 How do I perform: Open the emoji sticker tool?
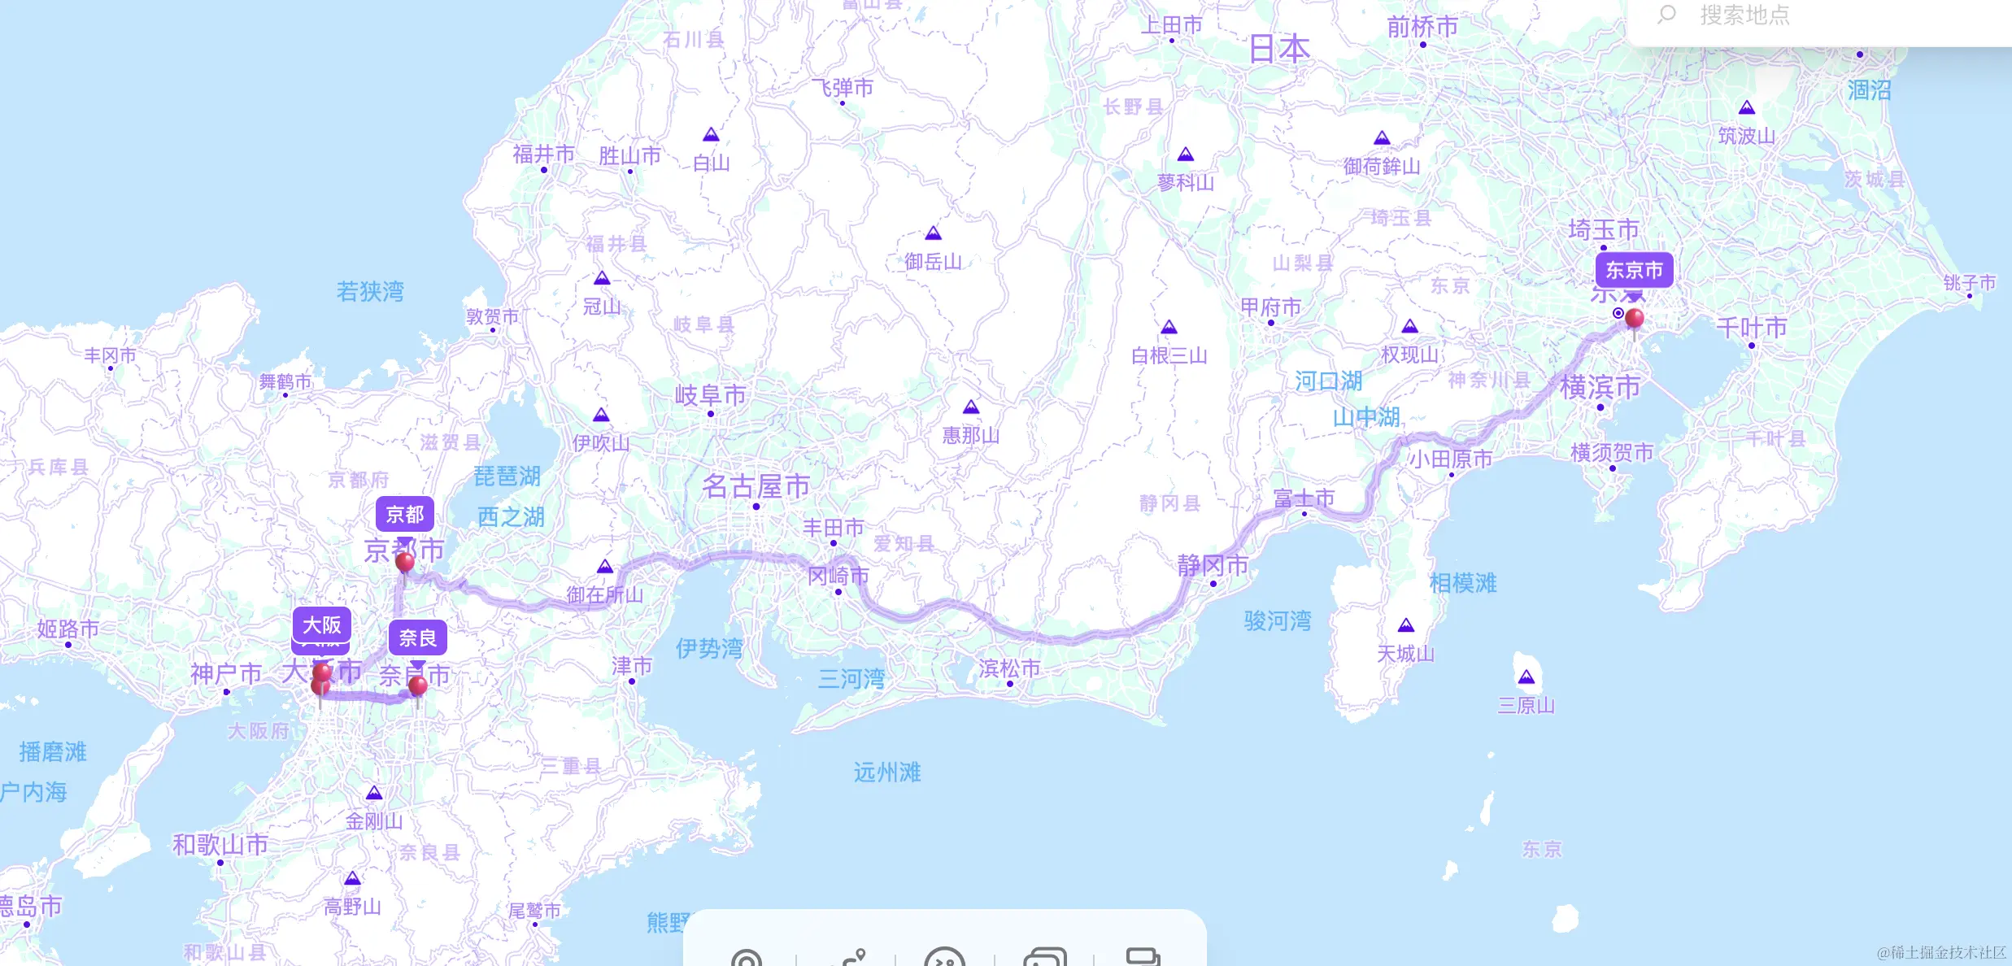[944, 959]
